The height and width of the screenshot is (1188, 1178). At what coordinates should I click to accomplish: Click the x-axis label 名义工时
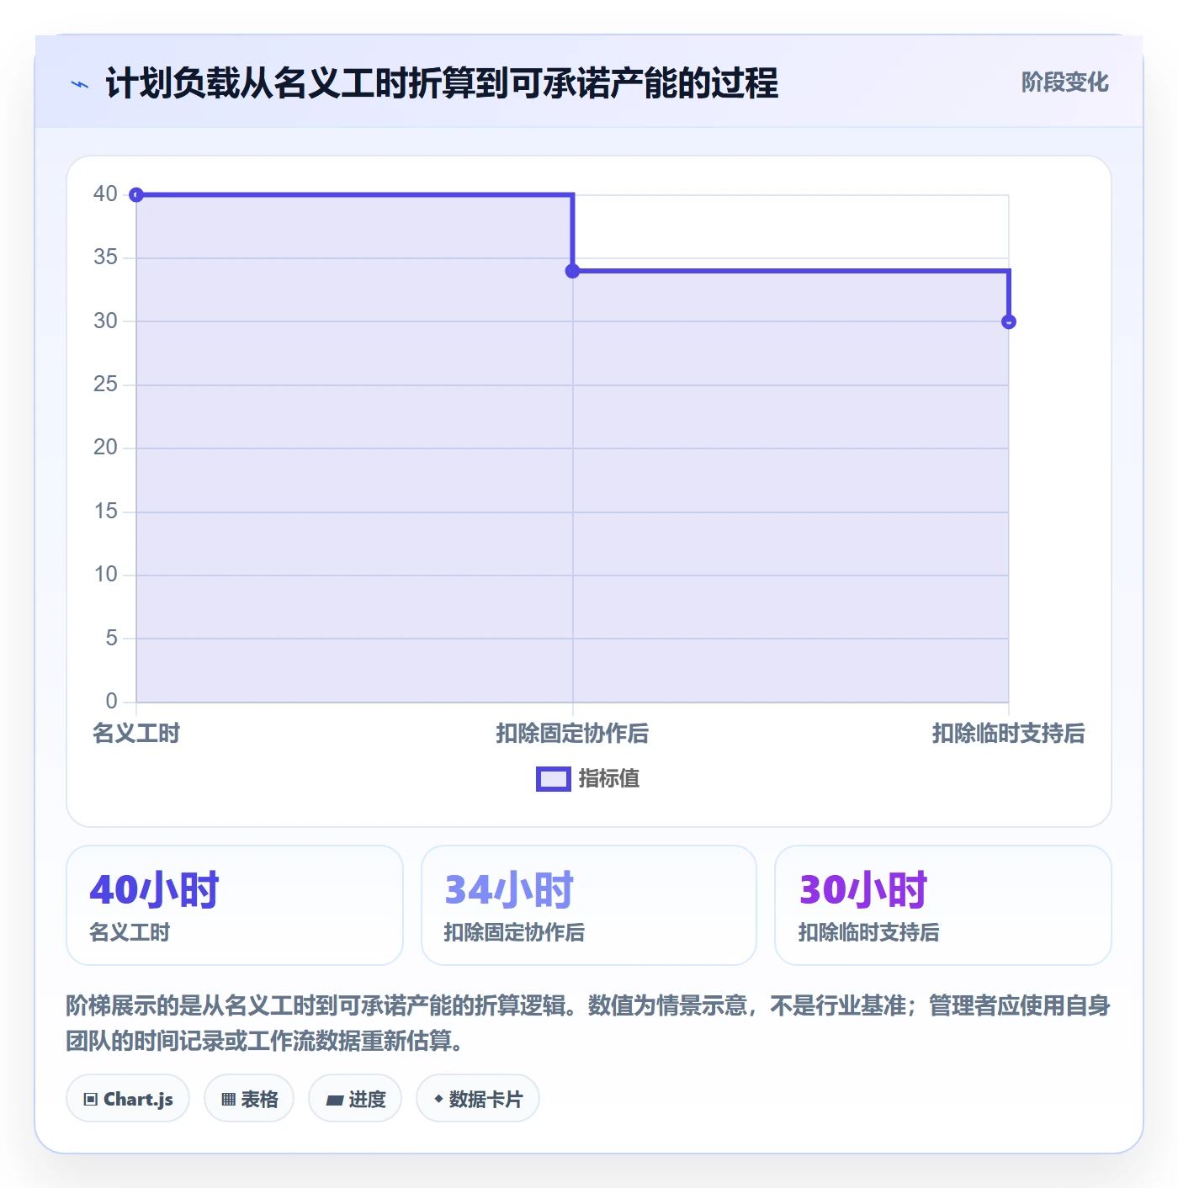pos(136,734)
